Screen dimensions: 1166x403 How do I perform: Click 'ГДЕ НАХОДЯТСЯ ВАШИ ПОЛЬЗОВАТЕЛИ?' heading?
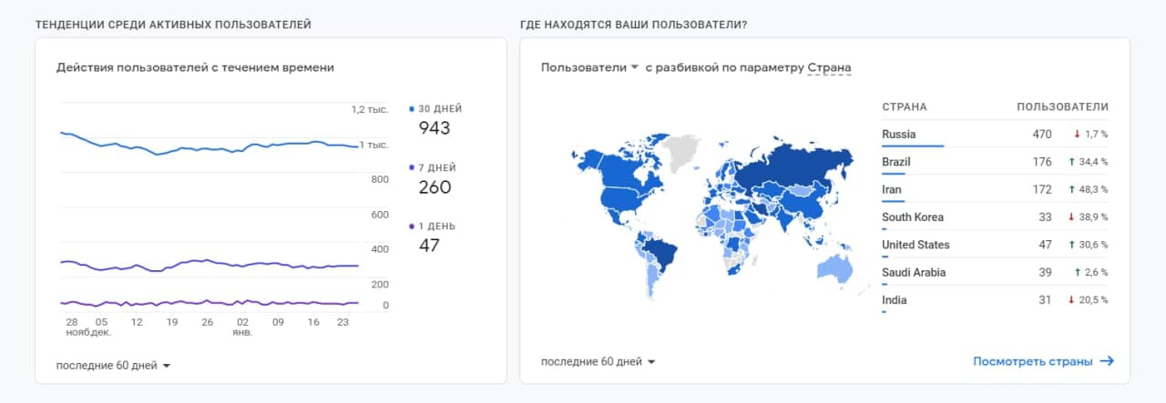point(634,24)
